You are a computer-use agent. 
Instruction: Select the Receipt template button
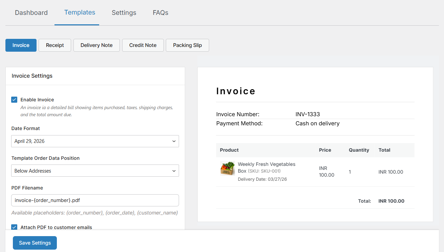55,45
